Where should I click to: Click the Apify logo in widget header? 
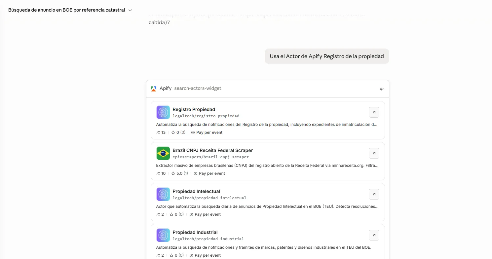click(x=154, y=89)
